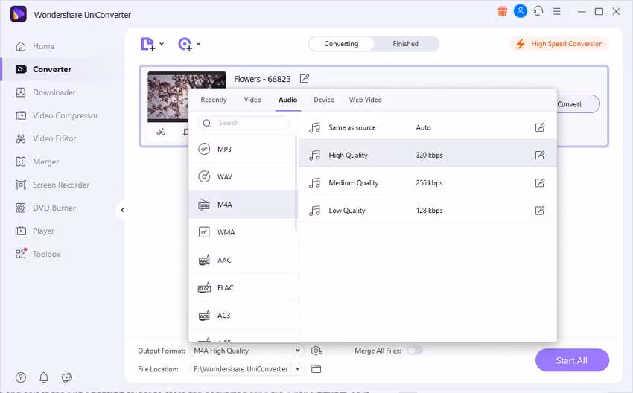Select Same as source preset

pyautogui.click(x=427, y=127)
